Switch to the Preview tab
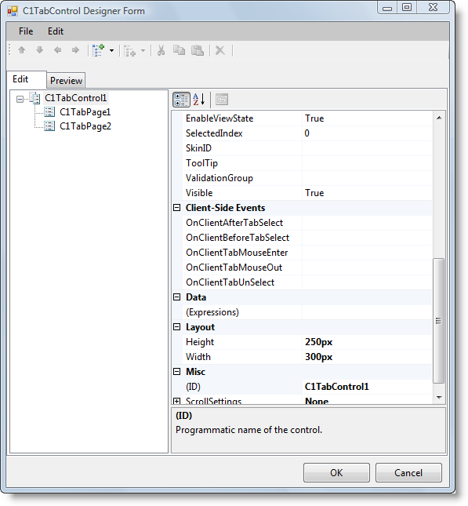This screenshot has width=468, height=506. click(x=66, y=80)
